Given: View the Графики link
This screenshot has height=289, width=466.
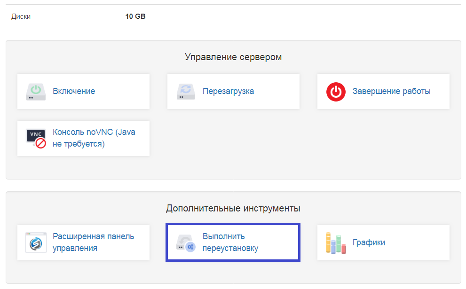Looking at the screenshot, I should [369, 242].
